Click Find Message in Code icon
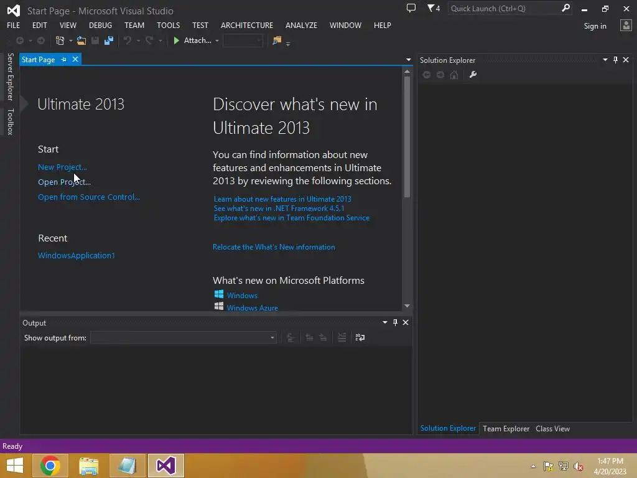 pos(290,338)
